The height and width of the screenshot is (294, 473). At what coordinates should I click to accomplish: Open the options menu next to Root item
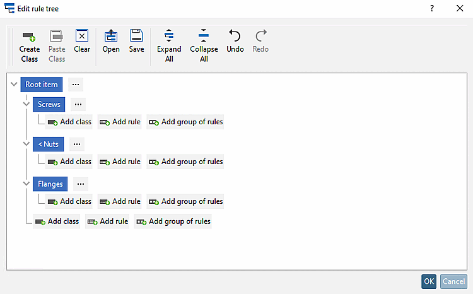pos(76,85)
